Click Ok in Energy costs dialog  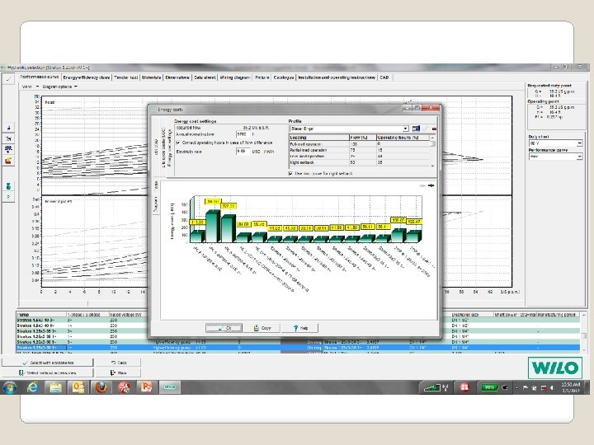[224, 328]
